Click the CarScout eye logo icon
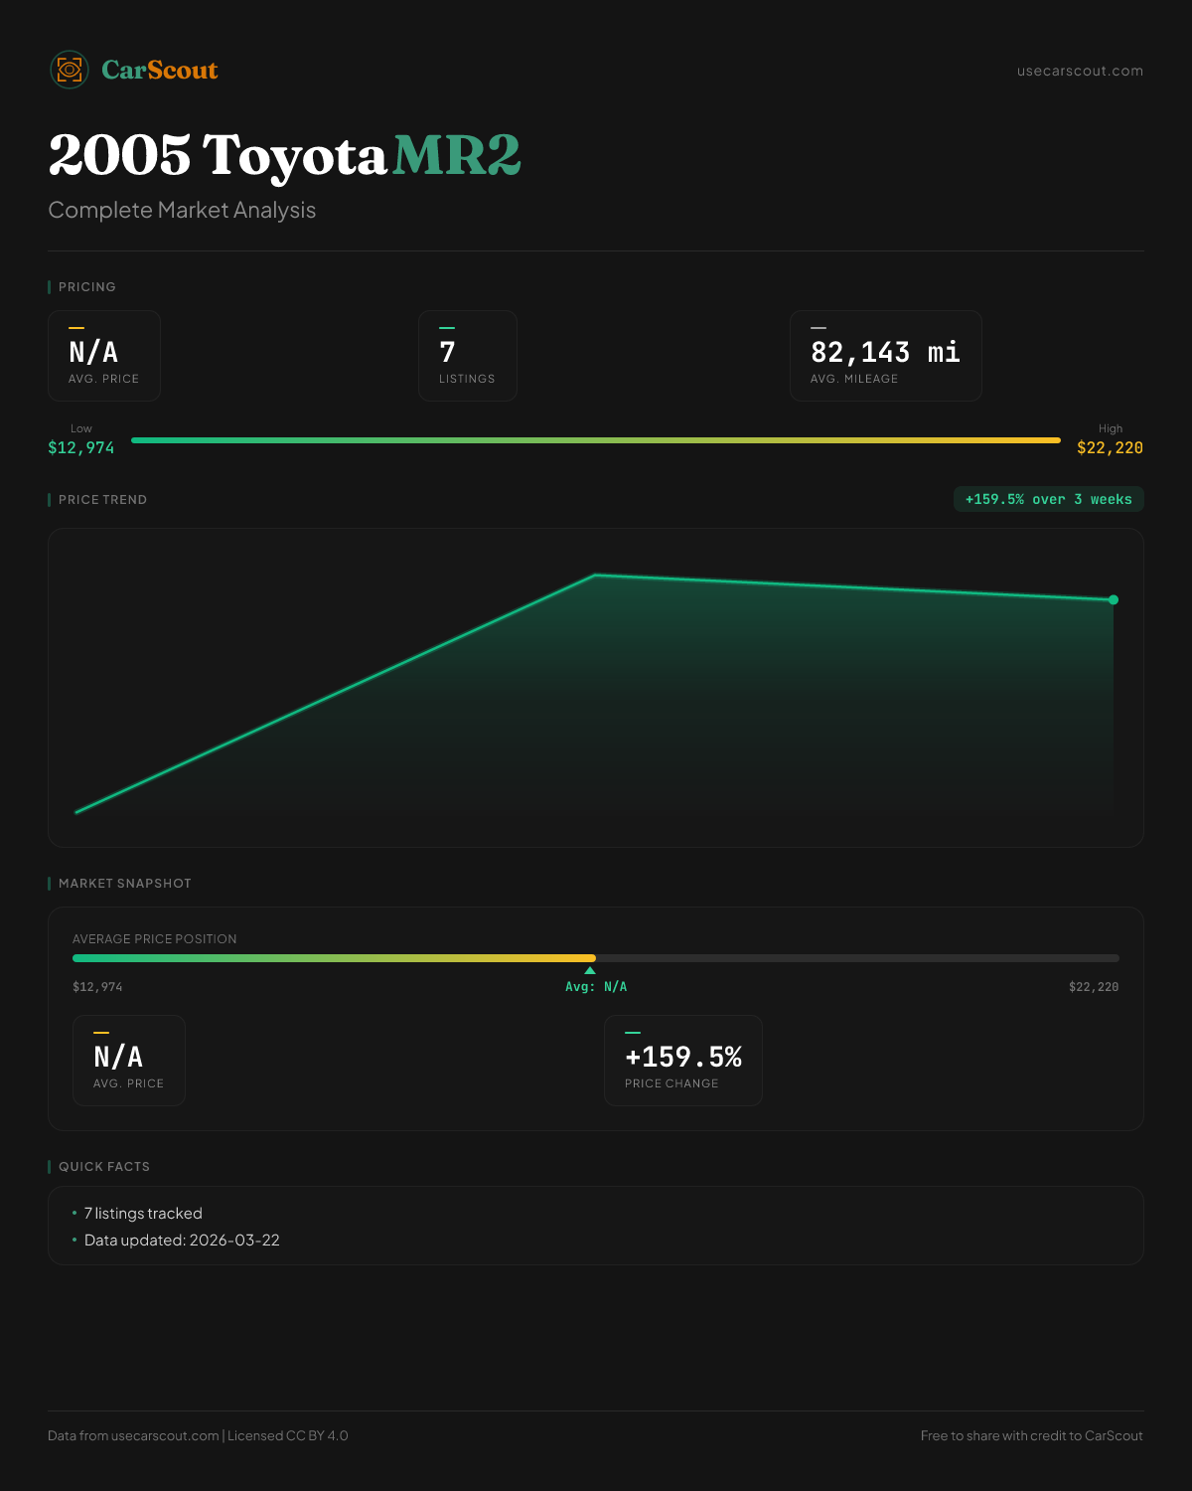Viewport: 1192px width, 1491px height. tap(70, 70)
